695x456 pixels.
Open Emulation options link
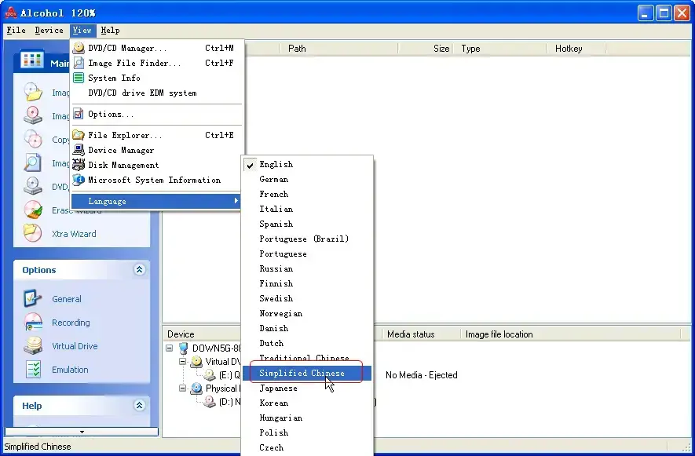pyautogui.click(x=70, y=370)
